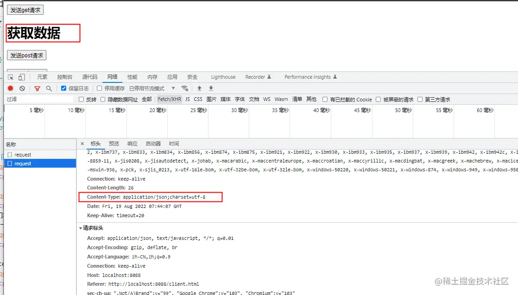Toggle the network filter funnel icon
This screenshot has width=518, height=295.
coord(37,88)
